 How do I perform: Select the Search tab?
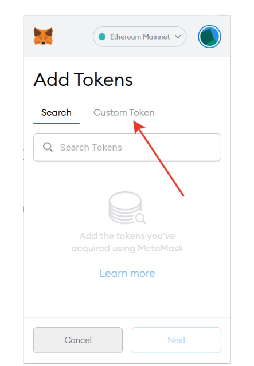56,112
